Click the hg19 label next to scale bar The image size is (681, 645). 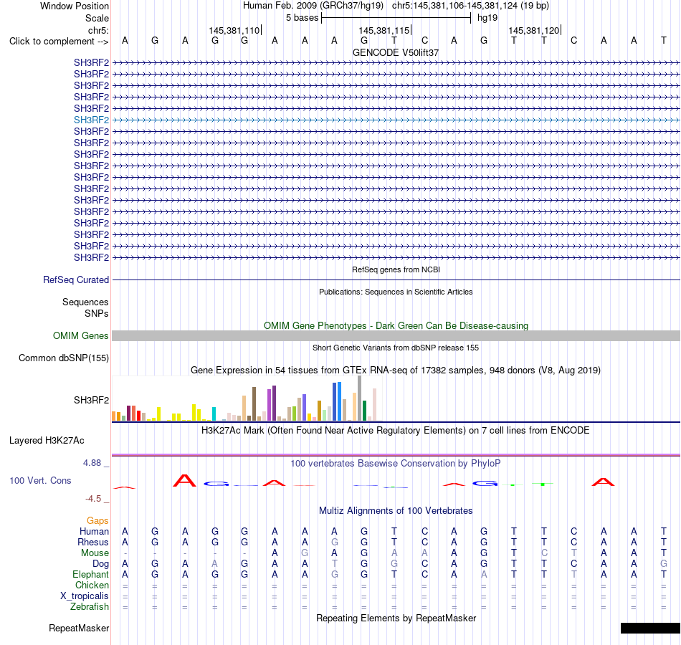point(487,18)
